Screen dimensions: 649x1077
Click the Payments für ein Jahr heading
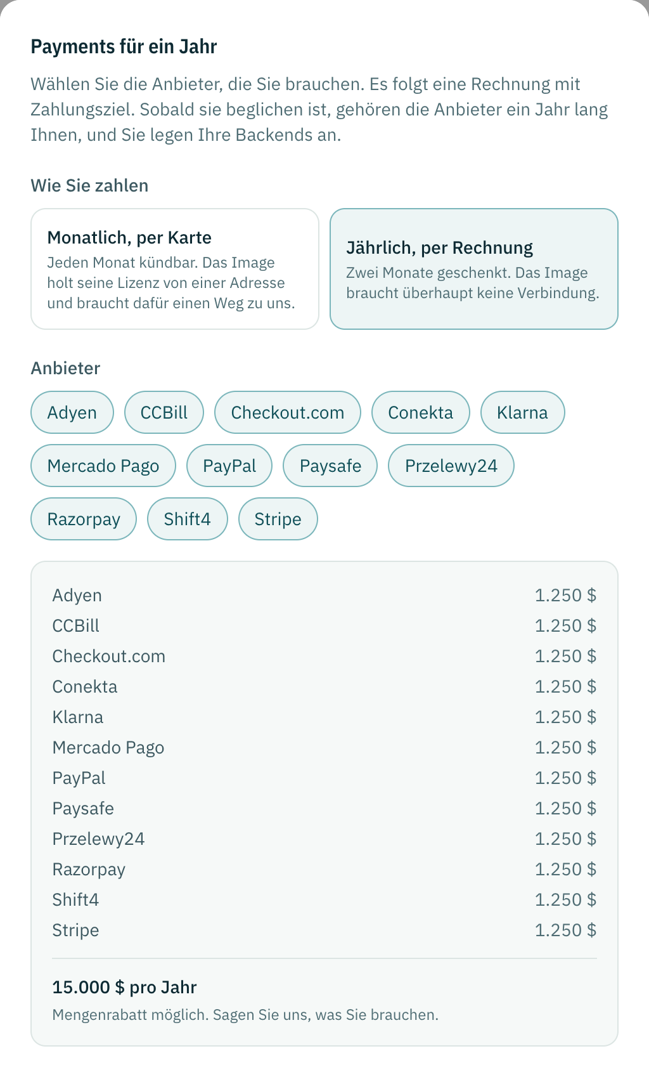pos(124,46)
